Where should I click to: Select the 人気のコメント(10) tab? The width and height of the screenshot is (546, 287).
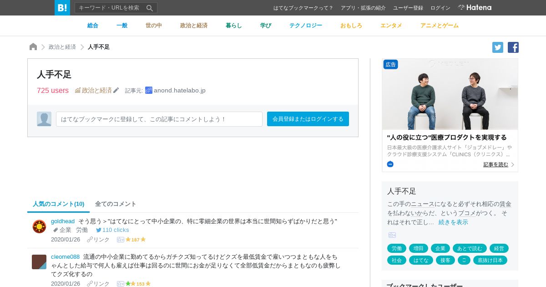click(58, 204)
